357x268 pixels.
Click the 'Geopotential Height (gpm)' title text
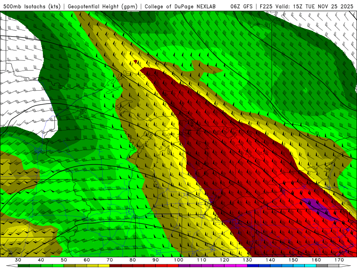point(103,7)
